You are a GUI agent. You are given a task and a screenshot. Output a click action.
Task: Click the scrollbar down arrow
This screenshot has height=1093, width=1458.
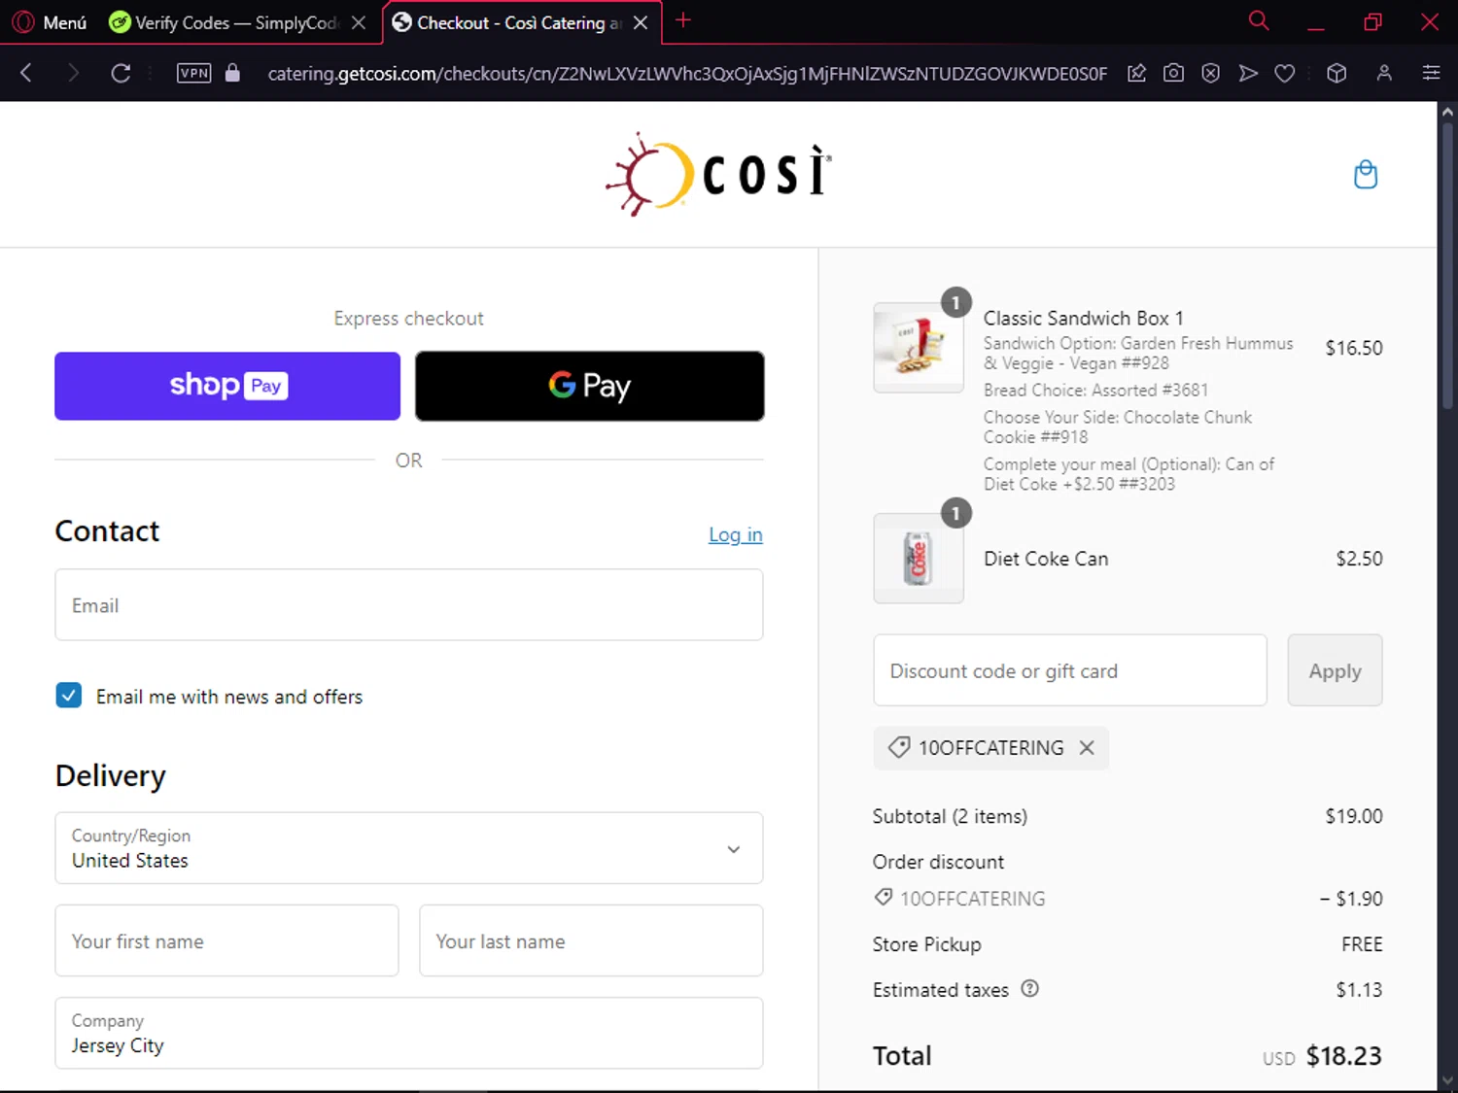tap(1447, 1081)
